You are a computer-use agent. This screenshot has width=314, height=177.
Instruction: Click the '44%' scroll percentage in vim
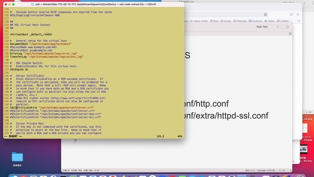point(180,136)
